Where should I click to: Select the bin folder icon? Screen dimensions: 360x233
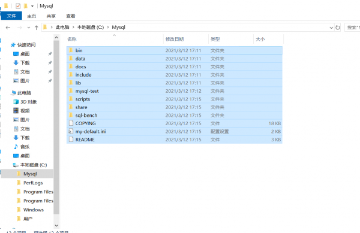point(71,50)
